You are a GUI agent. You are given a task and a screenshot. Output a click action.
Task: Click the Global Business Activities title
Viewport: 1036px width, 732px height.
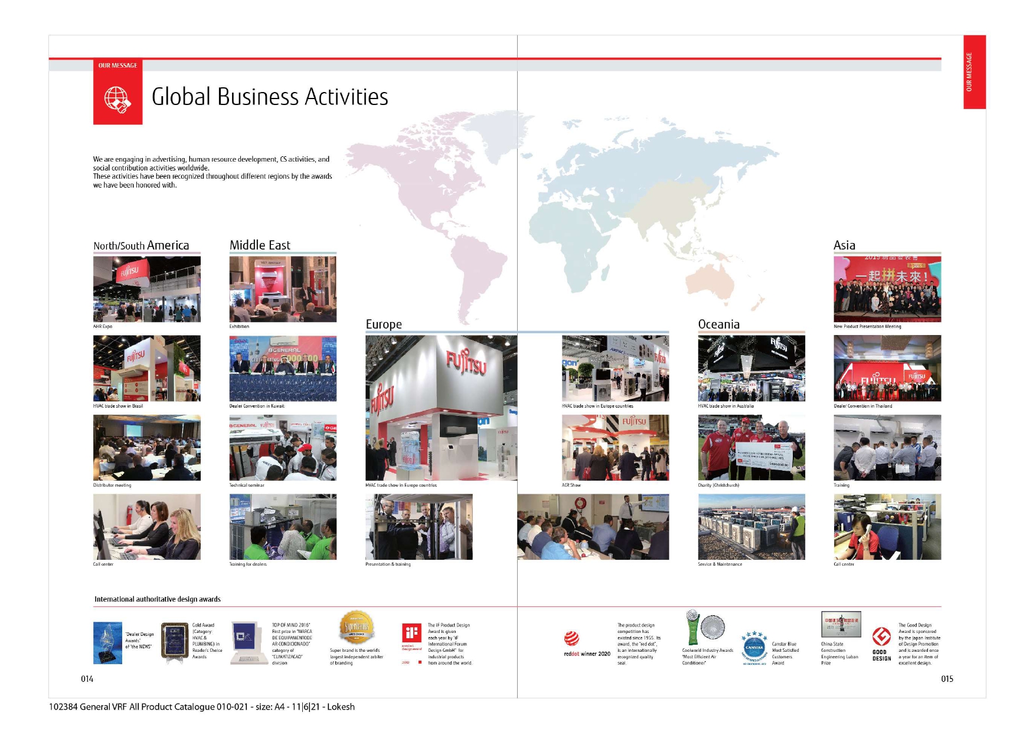[x=270, y=97]
